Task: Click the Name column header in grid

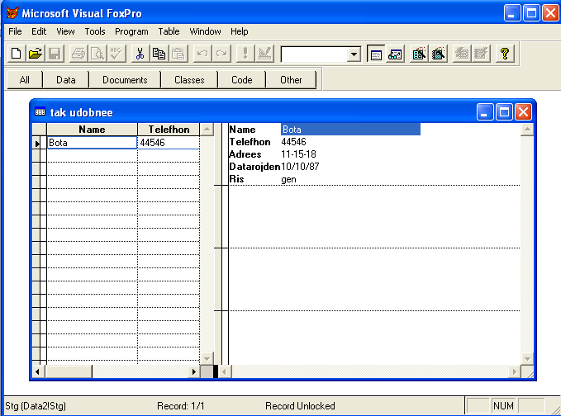Action: pos(92,130)
